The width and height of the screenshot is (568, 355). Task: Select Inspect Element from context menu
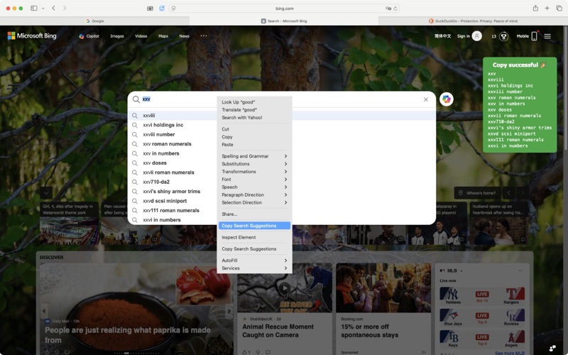pos(239,237)
